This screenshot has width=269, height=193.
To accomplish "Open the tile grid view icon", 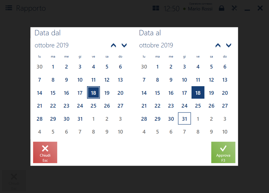I will click(x=156, y=8).
